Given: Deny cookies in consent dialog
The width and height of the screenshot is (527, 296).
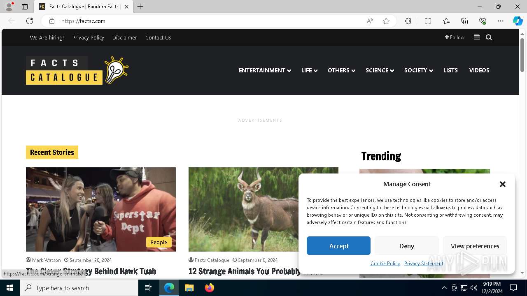Looking at the screenshot, I should pos(406,246).
